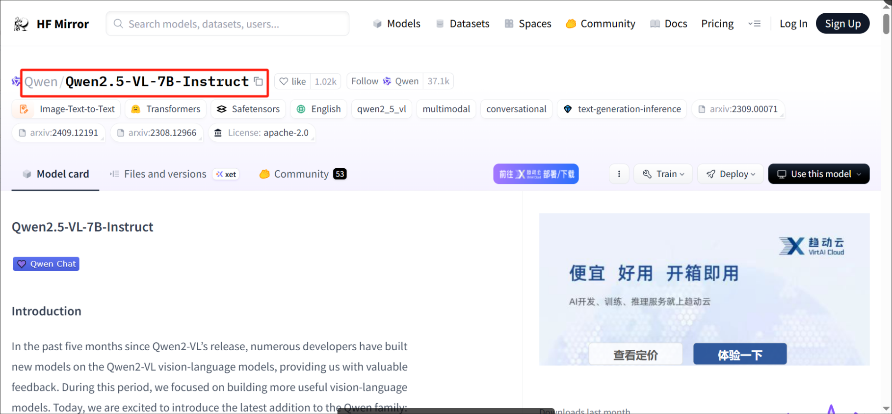Select the qwen2_5_vl tag
Viewport: 892px width, 414px height.
point(382,109)
